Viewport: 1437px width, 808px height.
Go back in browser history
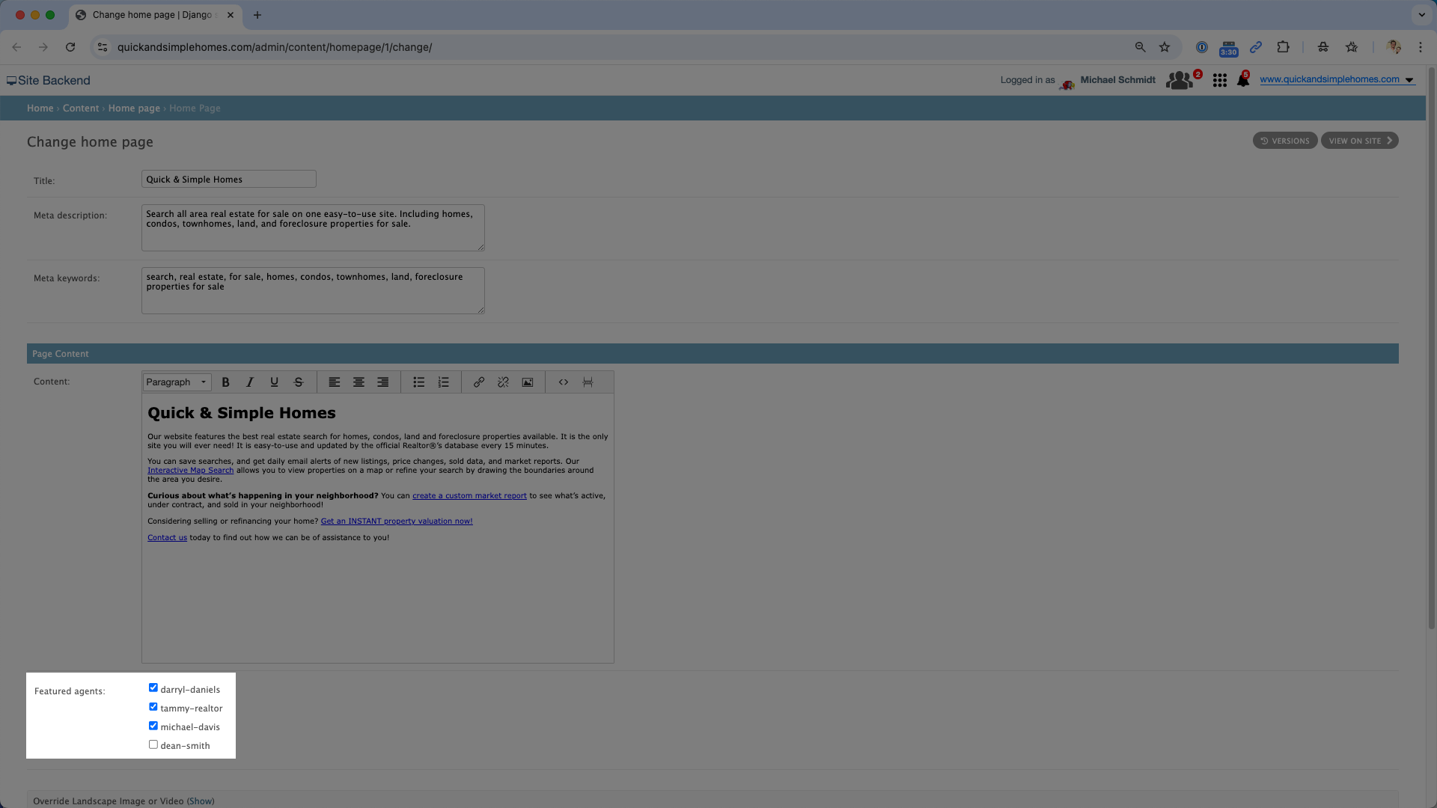coord(16,47)
